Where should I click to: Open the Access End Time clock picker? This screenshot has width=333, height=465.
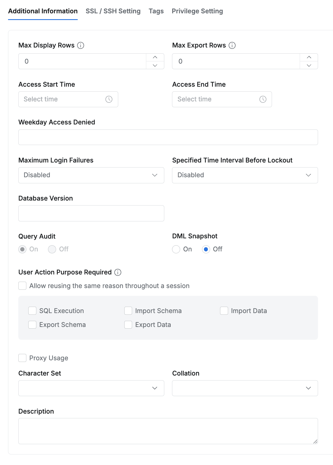click(263, 99)
